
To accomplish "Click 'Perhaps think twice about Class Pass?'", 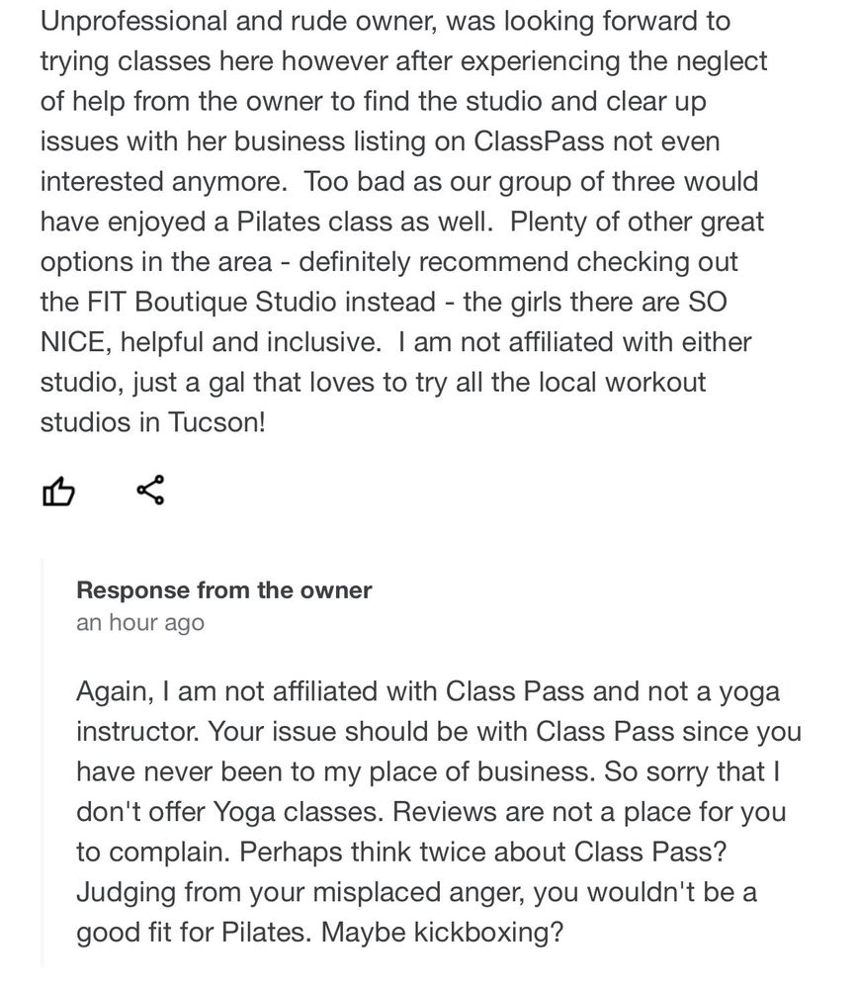I will coord(483,853).
